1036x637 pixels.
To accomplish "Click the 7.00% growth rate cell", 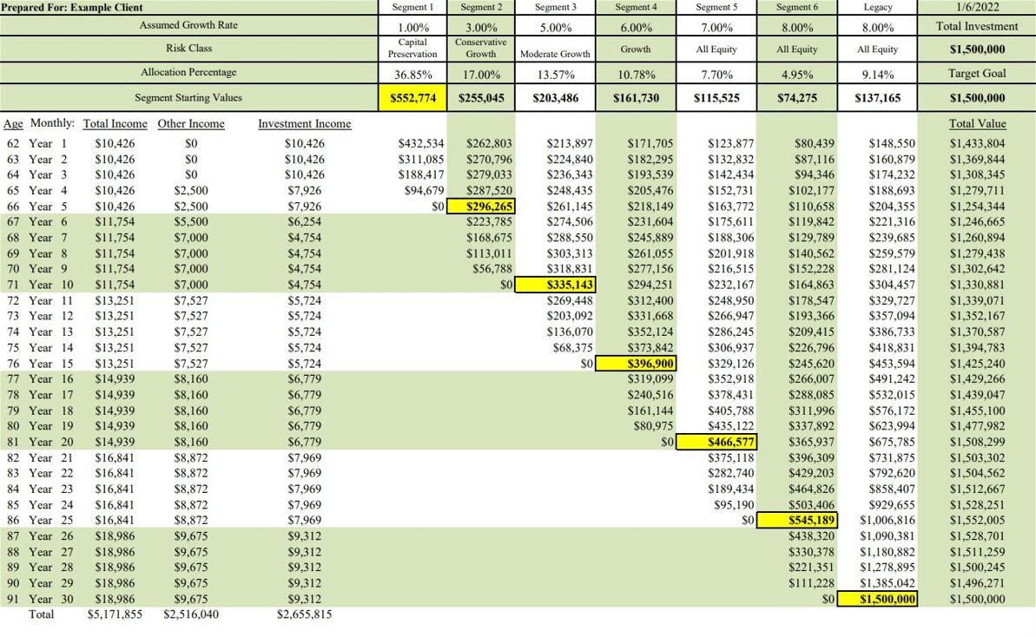I will click(x=716, y=28).
